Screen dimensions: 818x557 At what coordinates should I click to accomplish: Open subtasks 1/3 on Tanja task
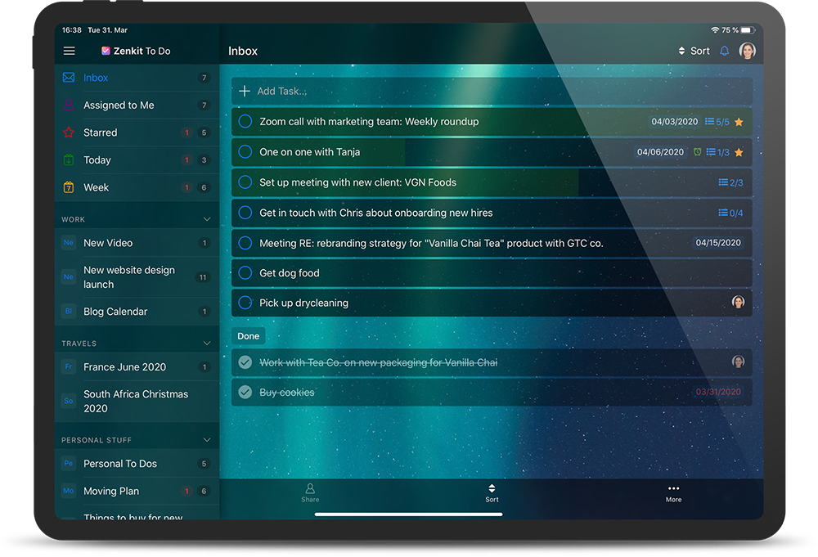[x=718, y=152]
